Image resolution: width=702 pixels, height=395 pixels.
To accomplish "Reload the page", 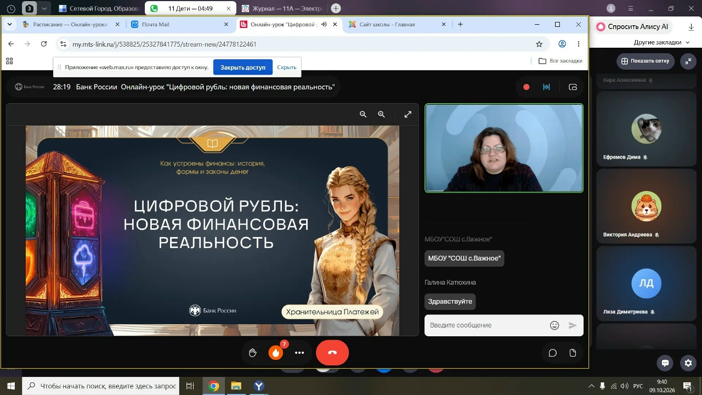I will coord(44,44).
